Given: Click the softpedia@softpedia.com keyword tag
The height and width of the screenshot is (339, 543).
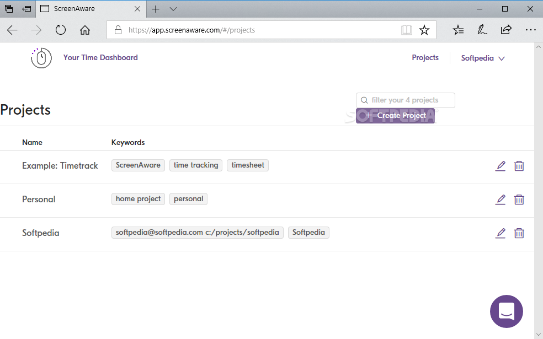Looking at the screenshot, I should tap(198, 233).
